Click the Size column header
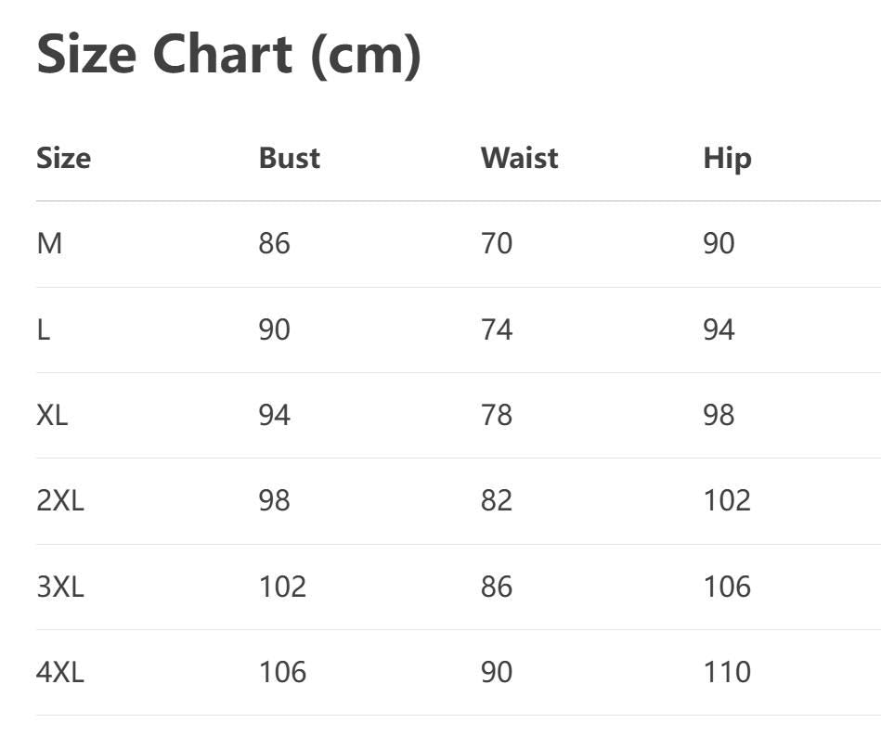Image resolution: width=881 pixels, height=736 pixels. (x=63, y=158)
